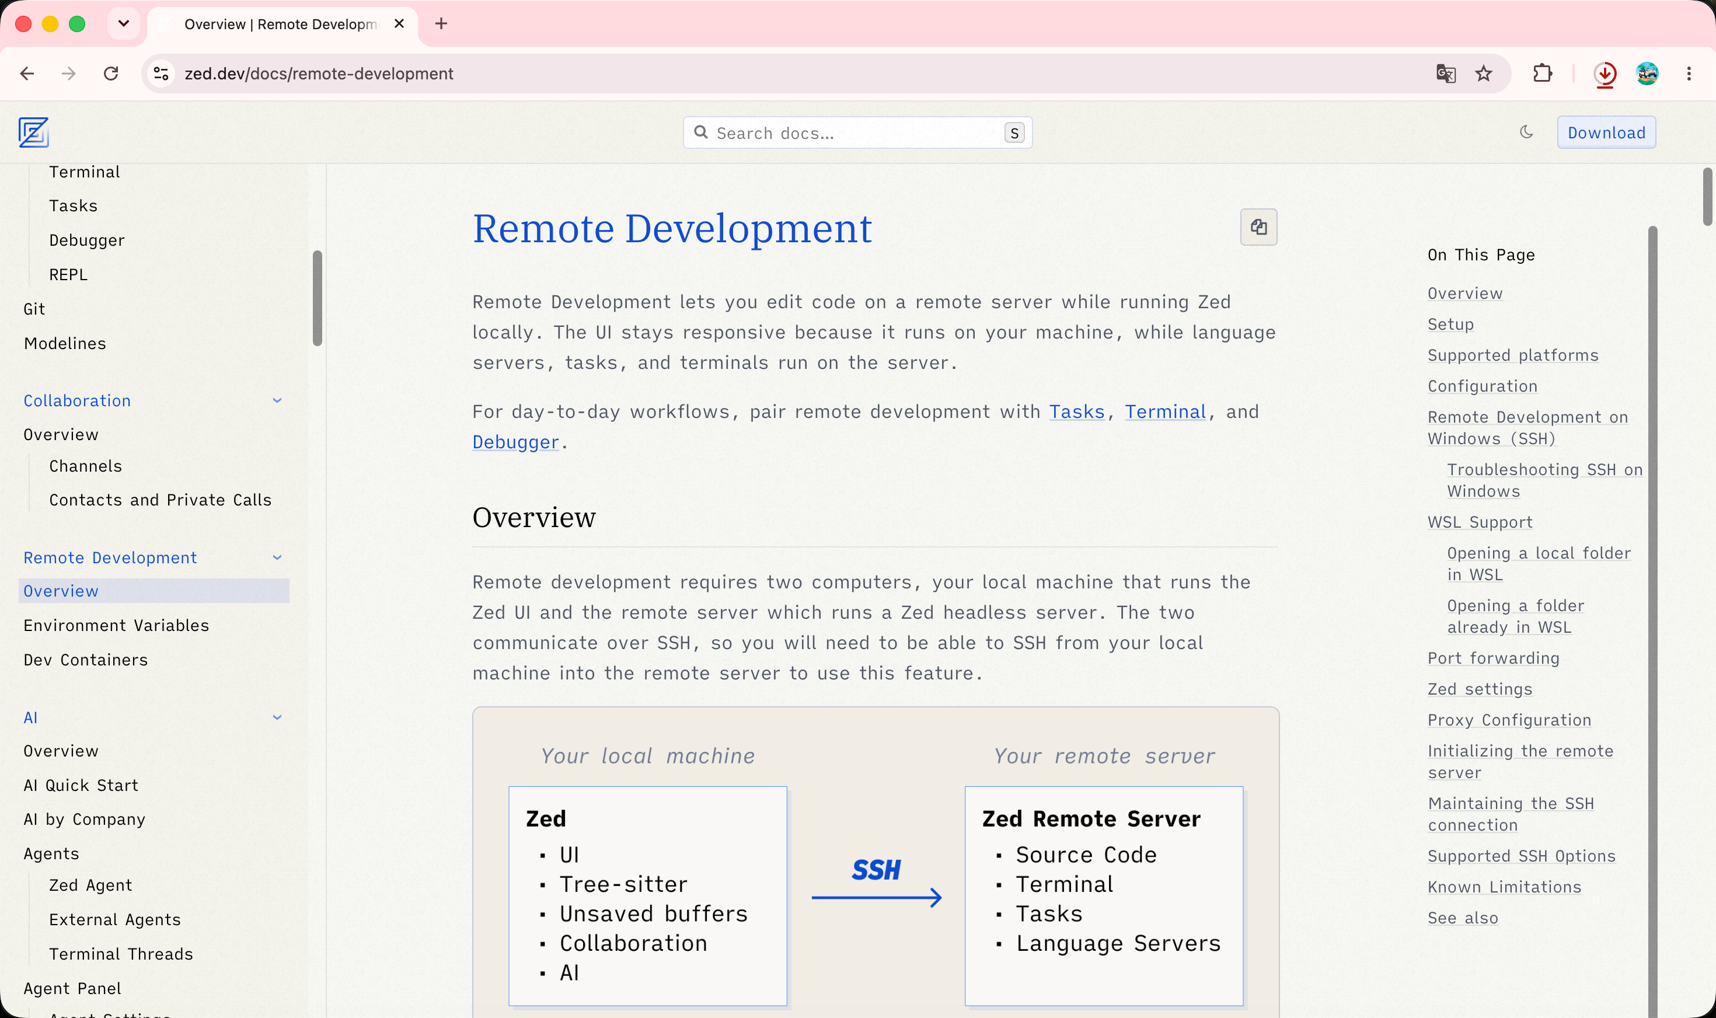
Task: Jump to Remote Development on Windows (SSH)
Action: pos(1528,428)
